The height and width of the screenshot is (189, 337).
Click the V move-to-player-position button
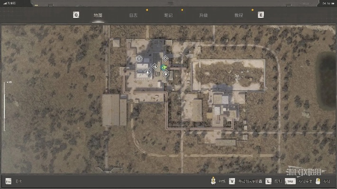[x=232, y=181]
